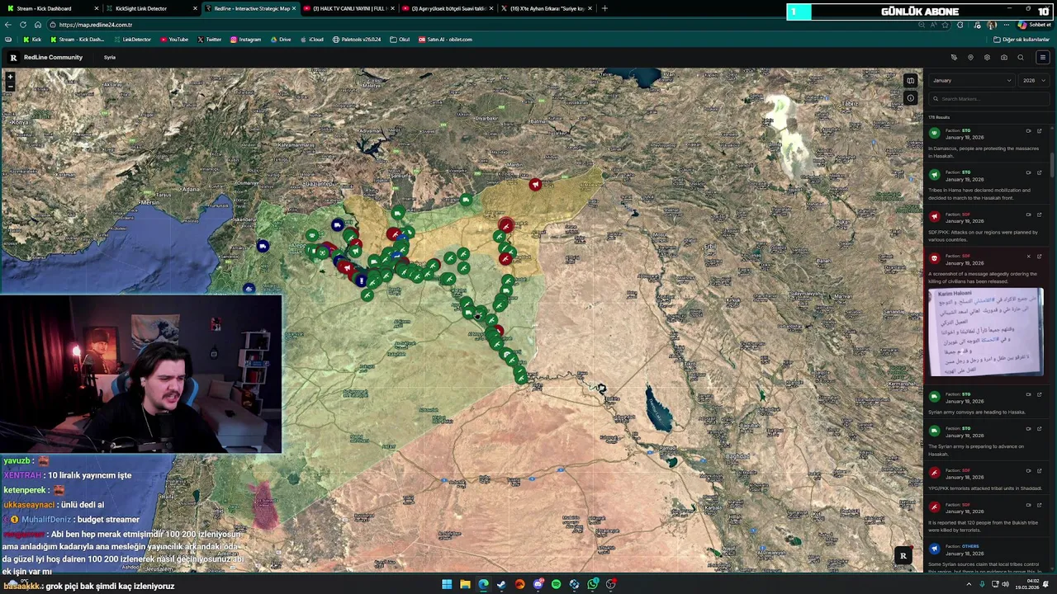Close the Redline Interactive Strategic Map tab

pyautogui.click(x=293, y=8)
